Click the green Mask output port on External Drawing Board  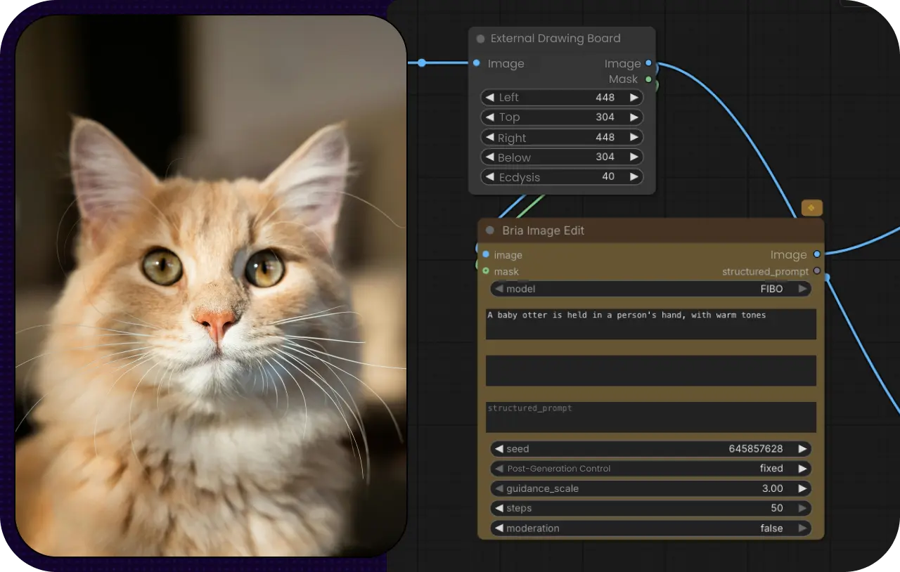coord(648,79)
